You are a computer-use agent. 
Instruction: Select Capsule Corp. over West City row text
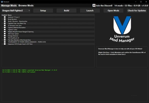[x=17, y=23]
